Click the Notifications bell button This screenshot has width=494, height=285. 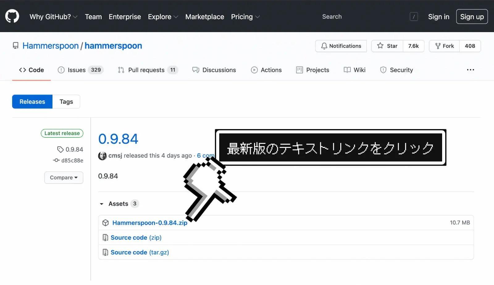(341, 46)
